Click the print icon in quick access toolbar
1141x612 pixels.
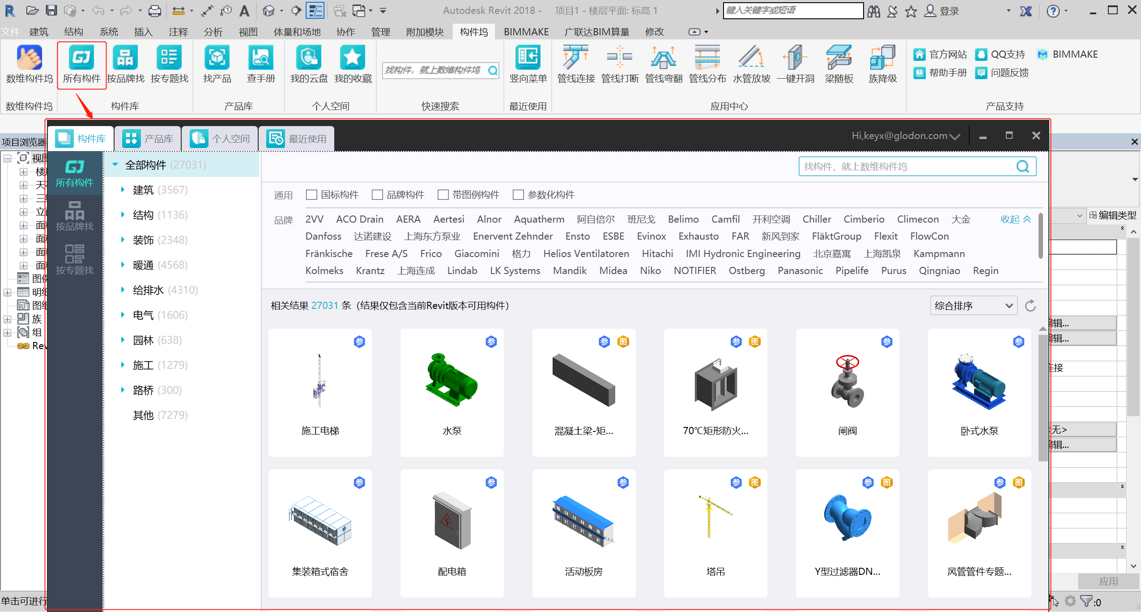(154, 10)
